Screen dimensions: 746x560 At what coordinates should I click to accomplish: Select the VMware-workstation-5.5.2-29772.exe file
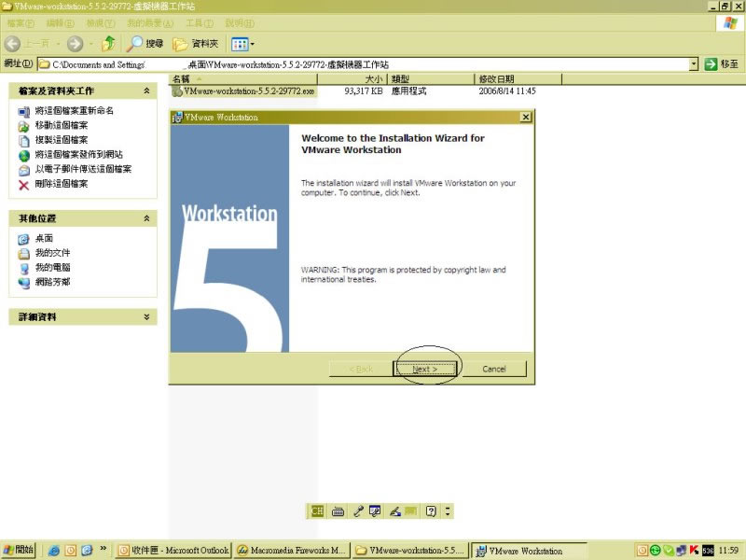point(249,91)
